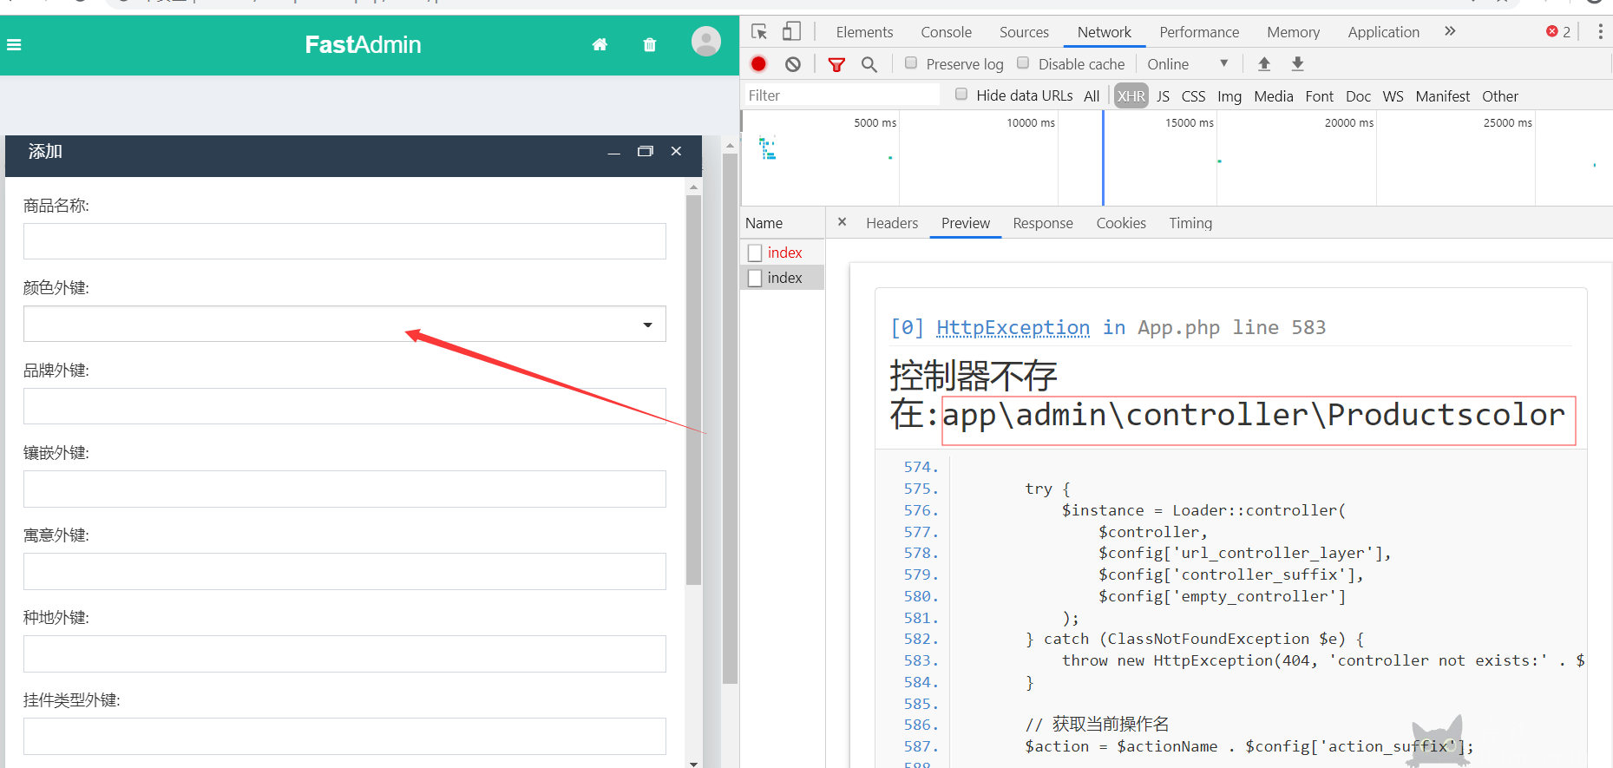Select the red failed index request
Image resolution: width=1613 pixels, height=768 pixels.
[784, 253]
